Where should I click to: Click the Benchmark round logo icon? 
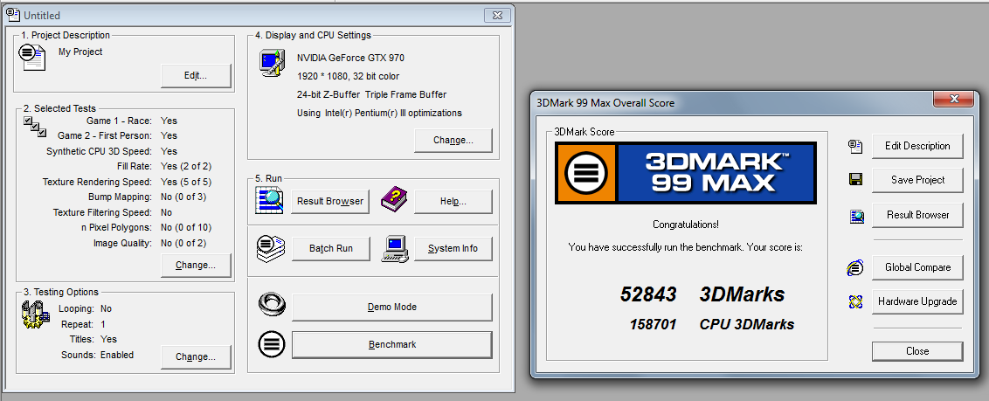pyautogui.click(x=272, y=344)
